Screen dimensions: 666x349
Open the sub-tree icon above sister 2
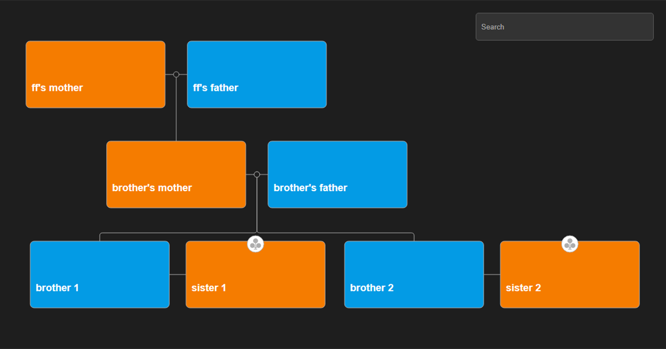pyautogui.click(x=569, y=244)
